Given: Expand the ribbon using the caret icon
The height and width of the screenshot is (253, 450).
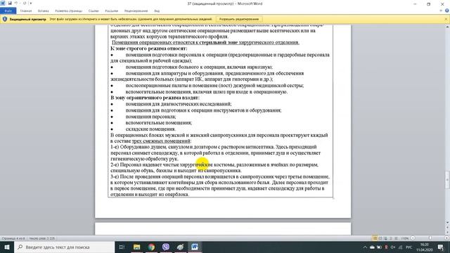Looking at the screenshot, I should tap(441, 11).
